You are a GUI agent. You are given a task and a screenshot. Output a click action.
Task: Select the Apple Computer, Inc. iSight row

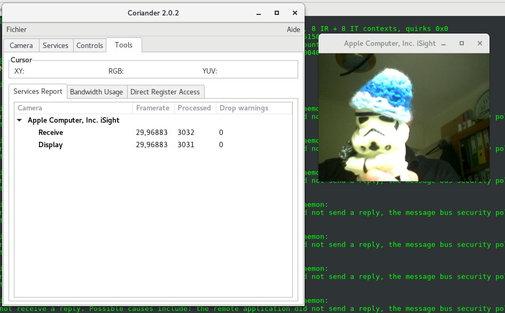point(153,120)
